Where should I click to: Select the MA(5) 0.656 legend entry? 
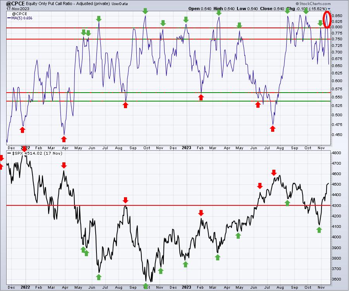(22, 18)
